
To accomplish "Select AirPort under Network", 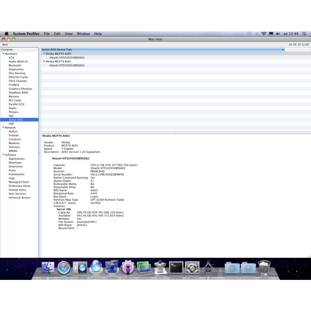I will 13,131.
